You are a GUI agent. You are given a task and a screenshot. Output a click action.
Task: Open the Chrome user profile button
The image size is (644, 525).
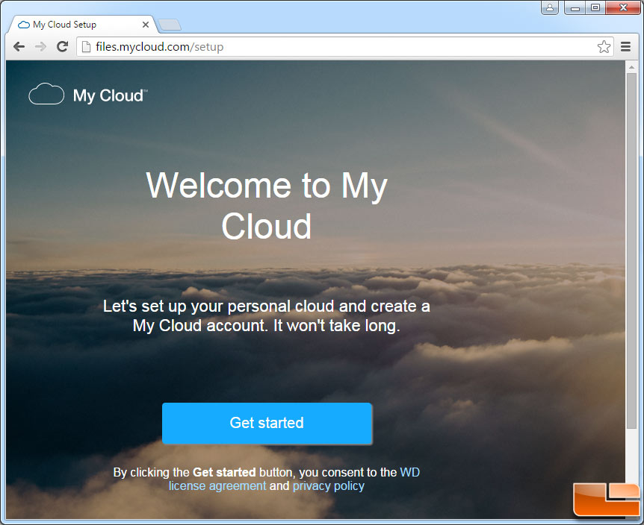(550, 7)
